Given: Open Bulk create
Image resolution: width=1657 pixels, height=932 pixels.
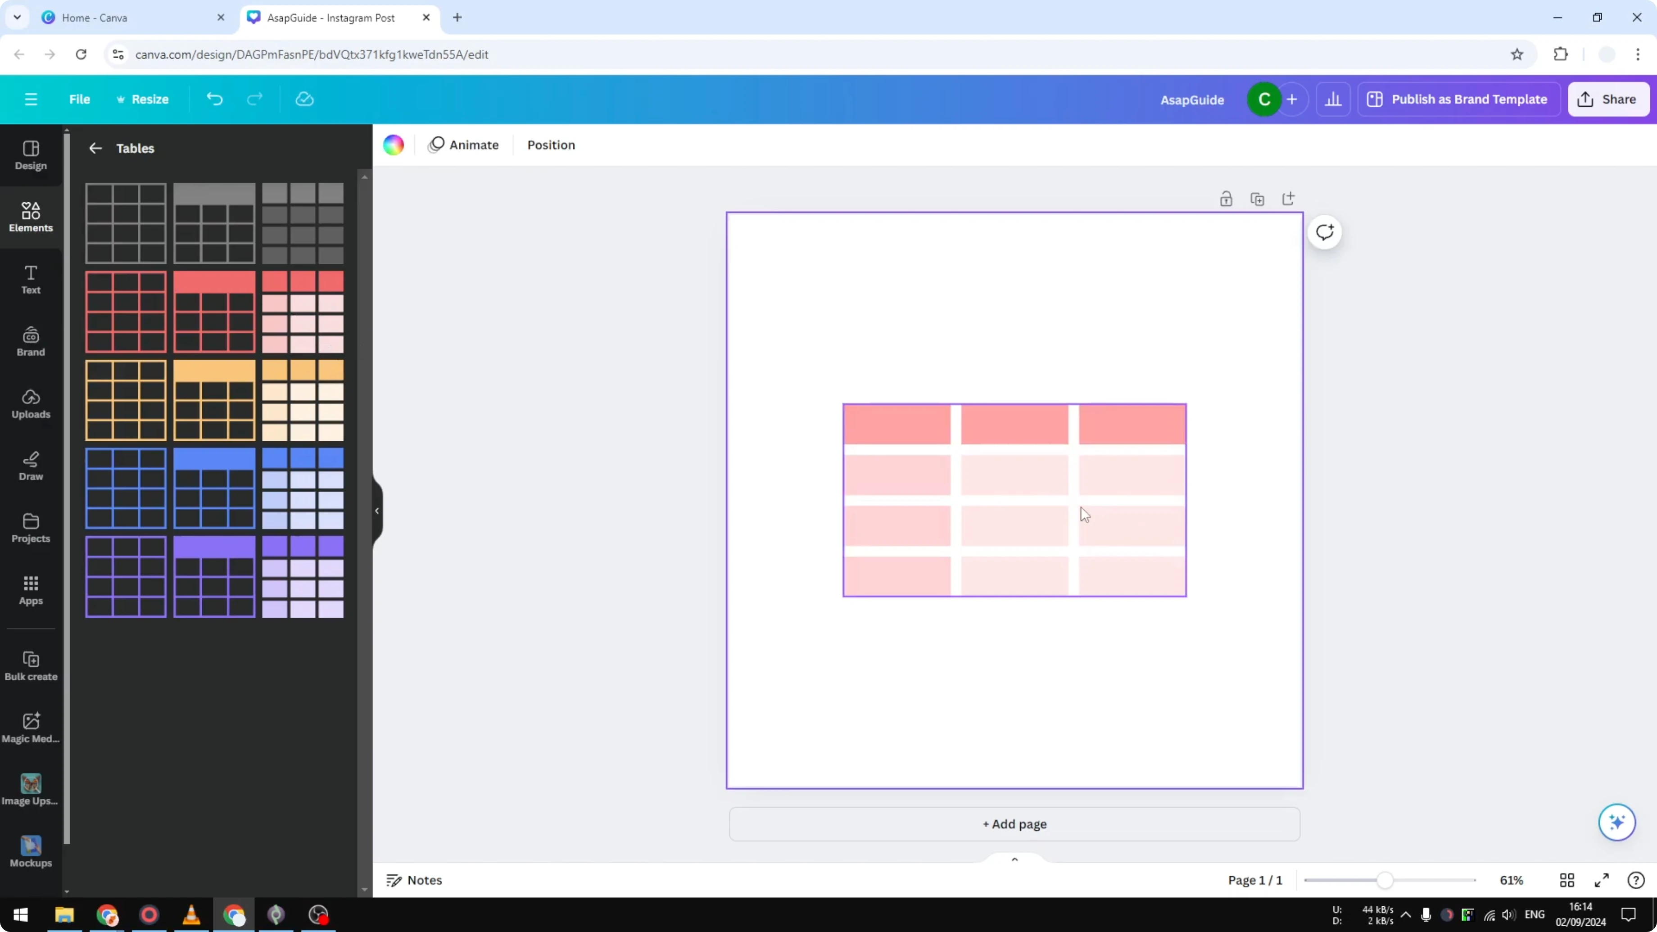Looking at the screenshot, I should [x=31, y=666].
